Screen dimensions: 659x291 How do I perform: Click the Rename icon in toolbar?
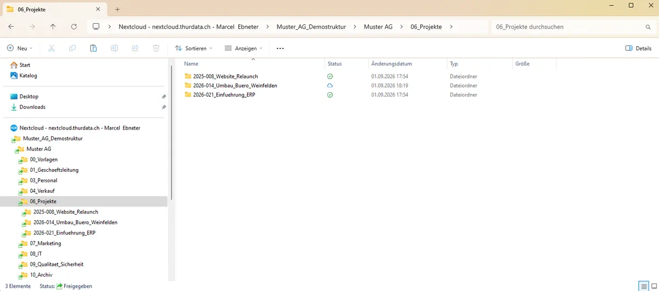(x=114, y=48)
